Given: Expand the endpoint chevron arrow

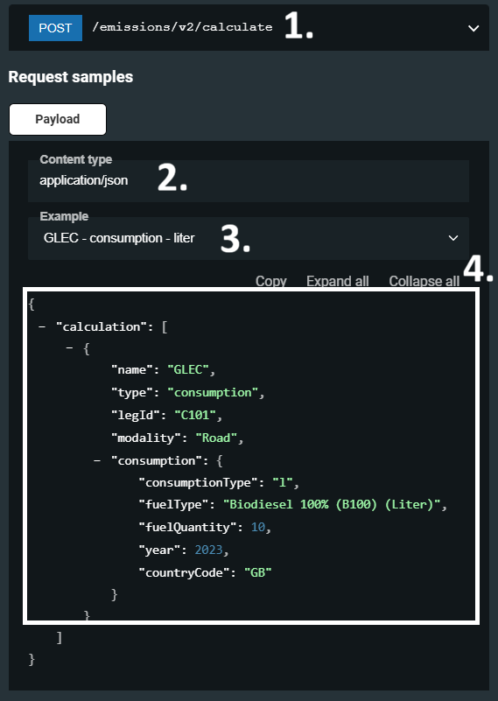Looking at the screenshot, I should 473,28.
